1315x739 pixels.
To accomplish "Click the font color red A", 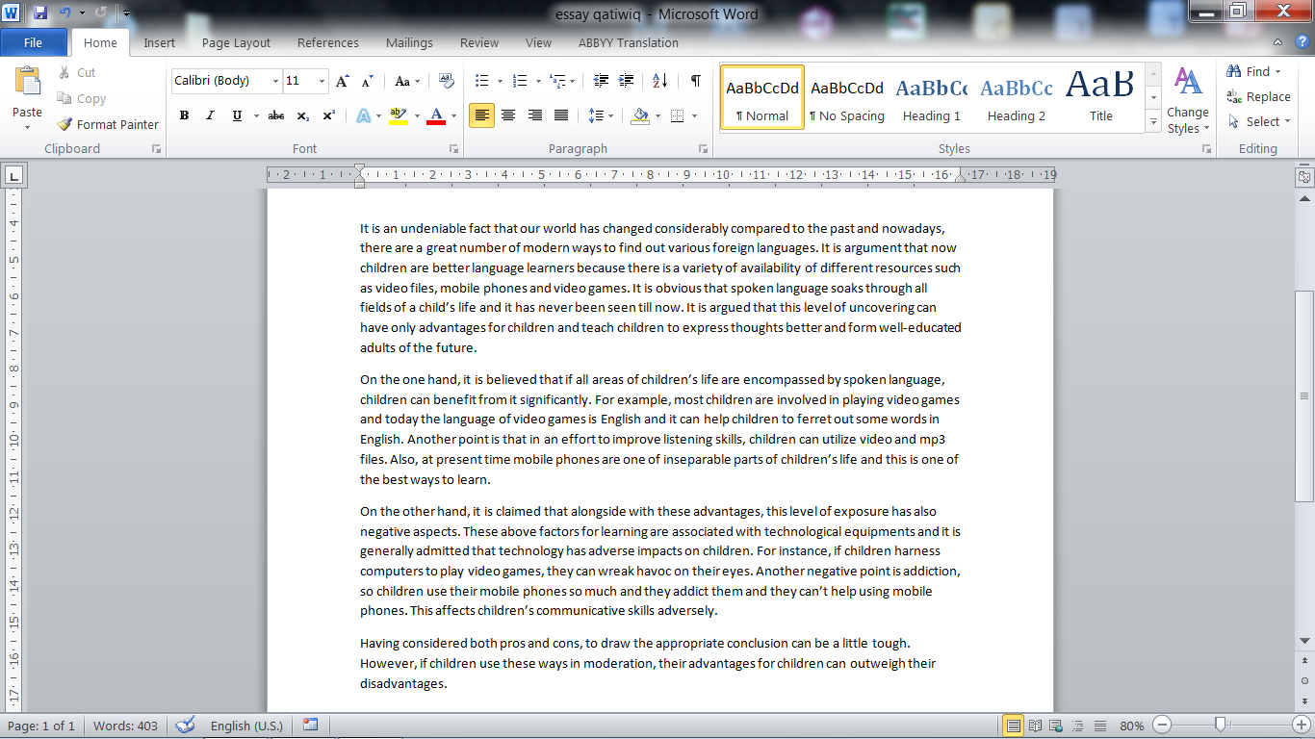I will point(435,115).
